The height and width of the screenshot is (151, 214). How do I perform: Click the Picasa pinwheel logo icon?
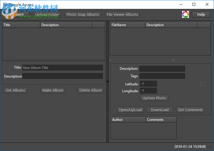[x=186, y=14]
